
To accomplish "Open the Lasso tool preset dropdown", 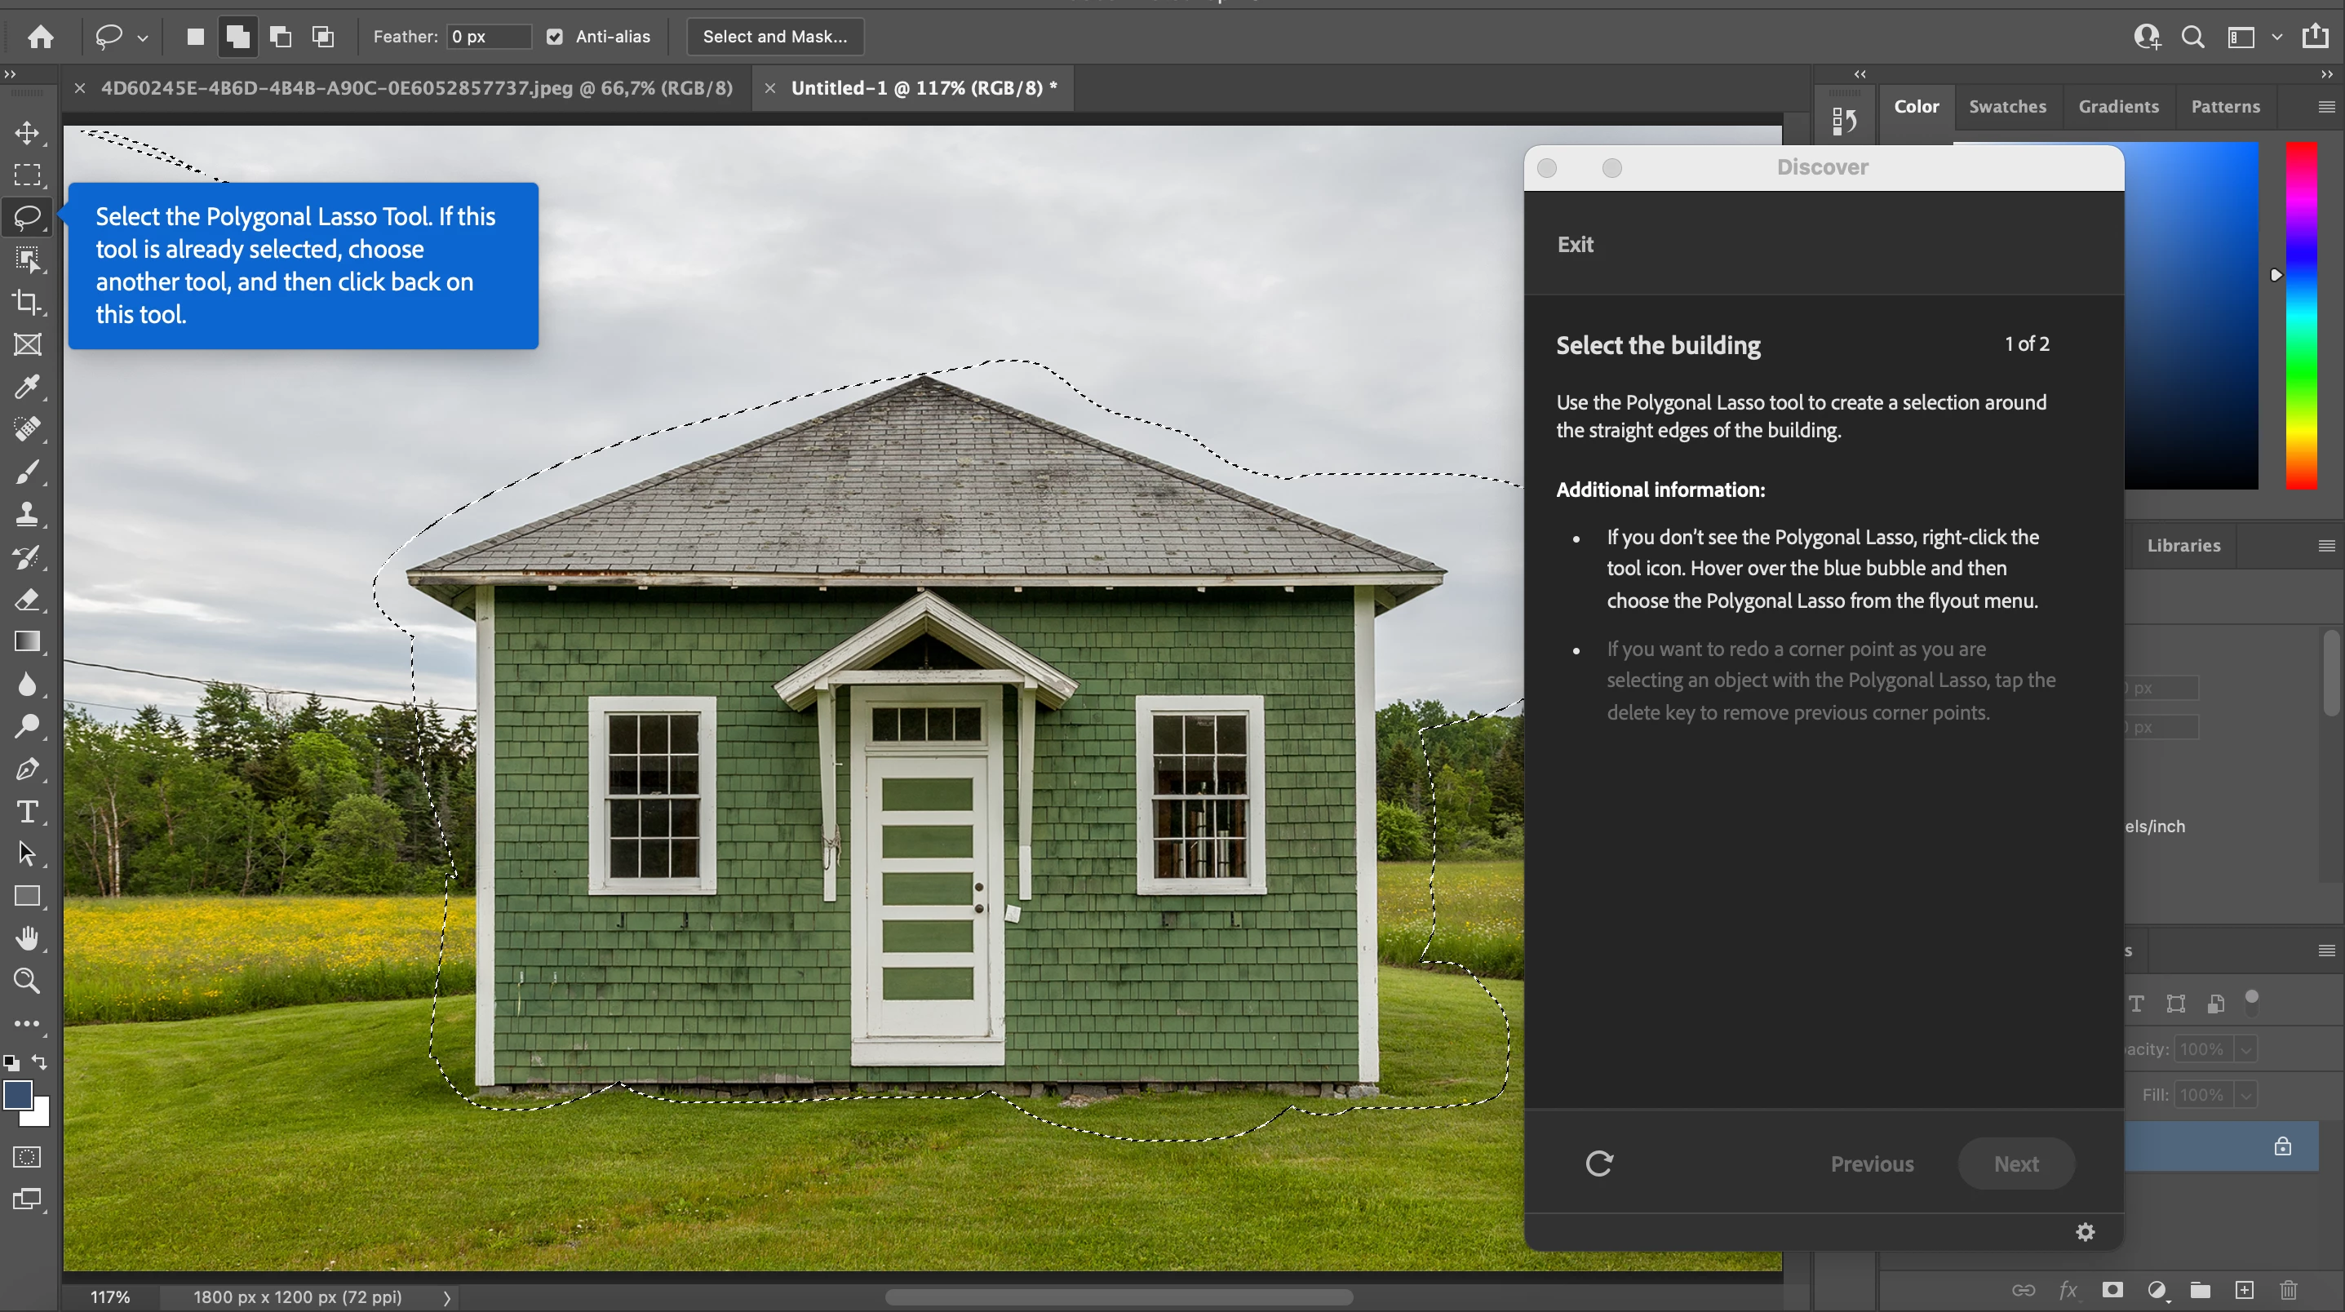I will [x=143, y=38].
